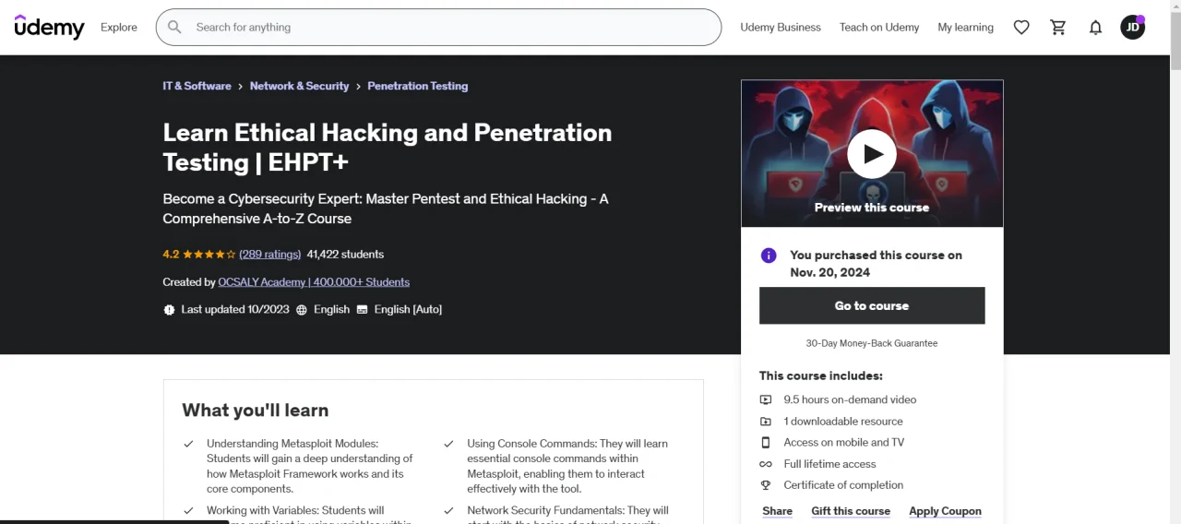Click the last updated badge icon

[x=169, y=310]
